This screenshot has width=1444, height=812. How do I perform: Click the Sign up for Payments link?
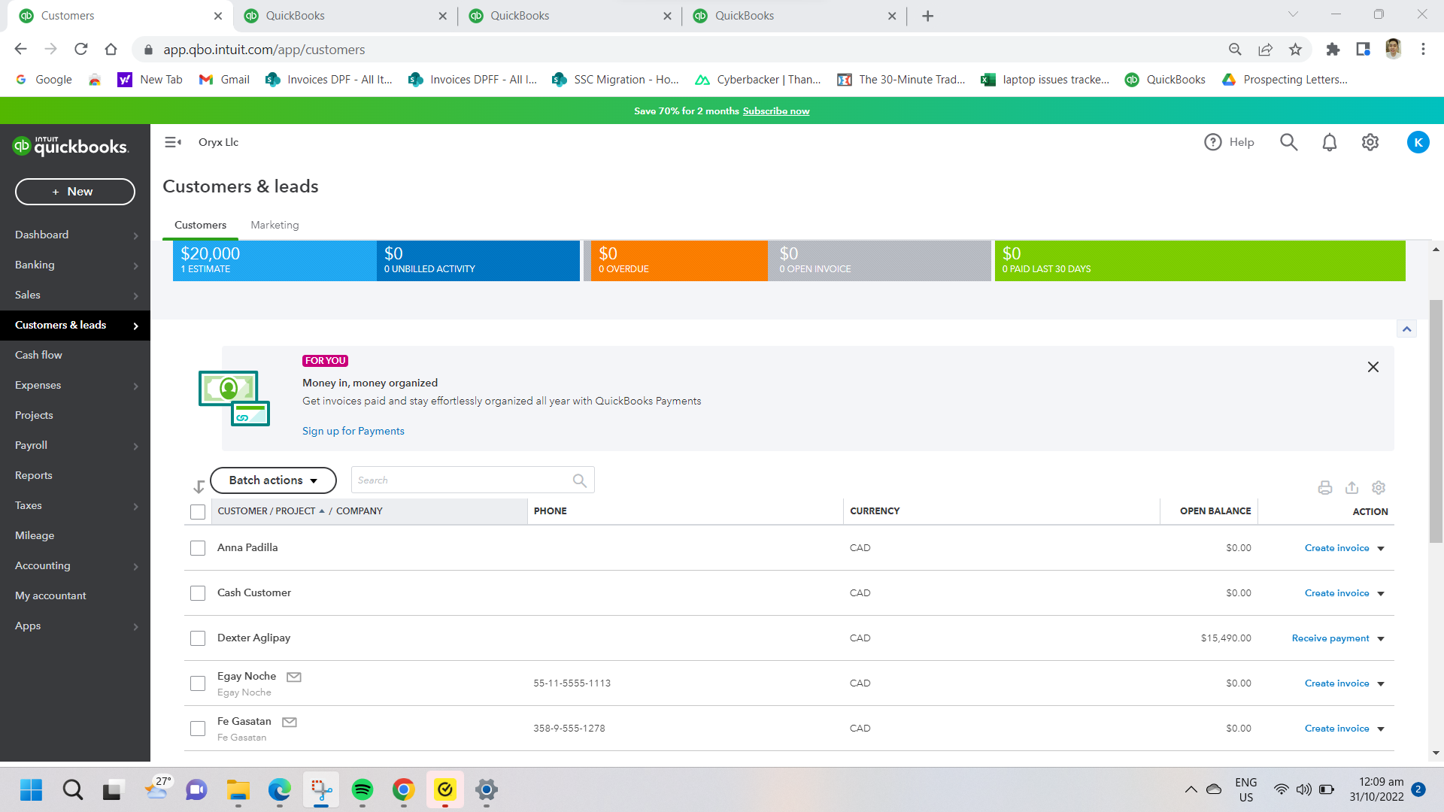point(353,431)
